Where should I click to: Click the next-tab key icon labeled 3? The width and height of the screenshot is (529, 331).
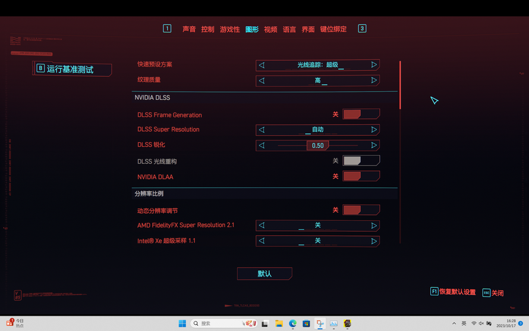pyautogui.click(x=362, y=29)
